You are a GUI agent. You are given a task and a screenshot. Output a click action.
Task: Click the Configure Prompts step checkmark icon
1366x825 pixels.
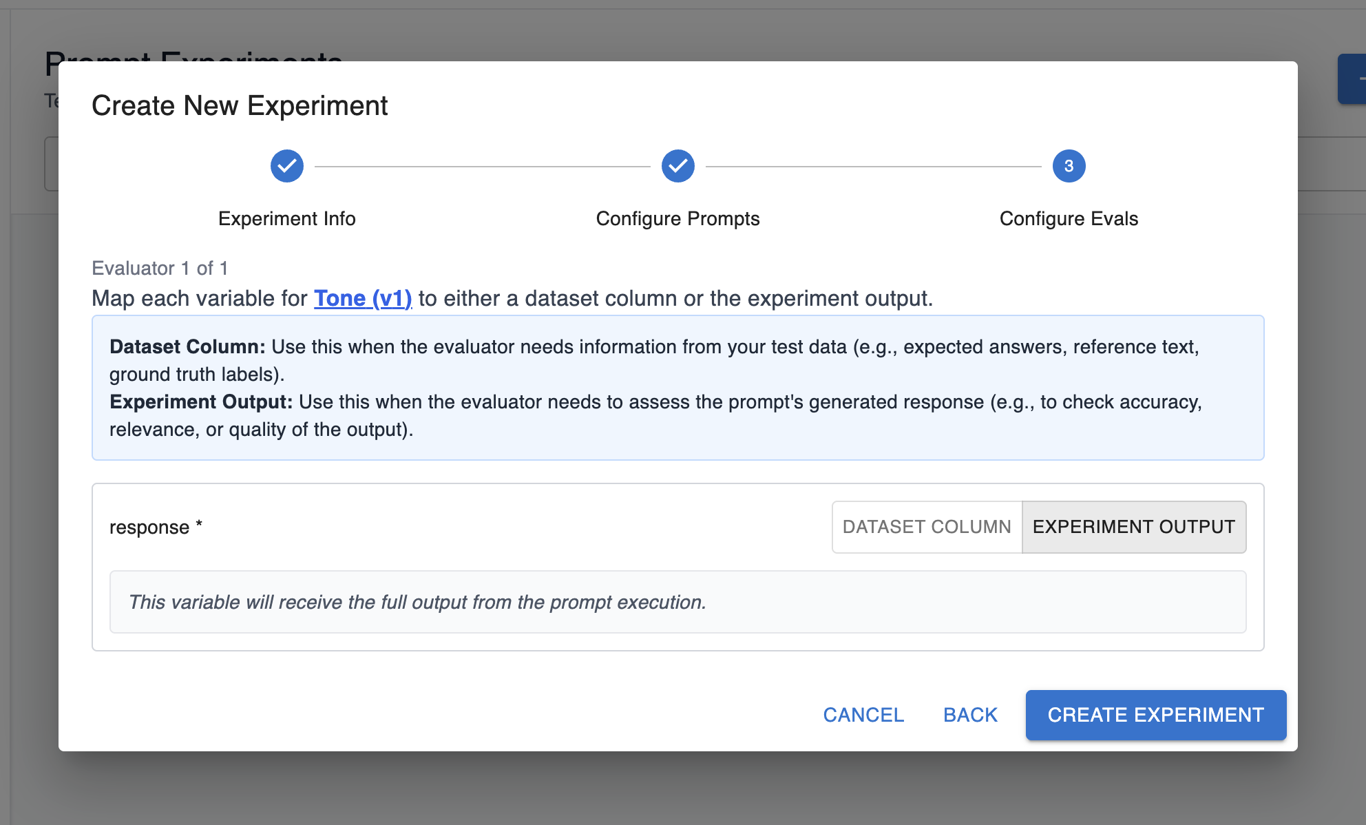tap(677, 166)
